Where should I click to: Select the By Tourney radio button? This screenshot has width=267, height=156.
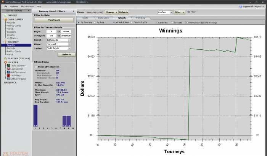(x=79, y=22)
